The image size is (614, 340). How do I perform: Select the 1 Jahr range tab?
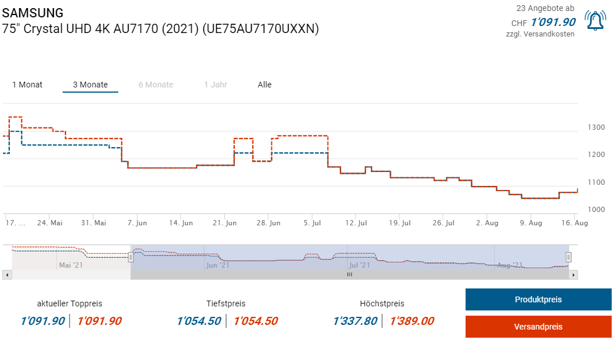(215, 85)
